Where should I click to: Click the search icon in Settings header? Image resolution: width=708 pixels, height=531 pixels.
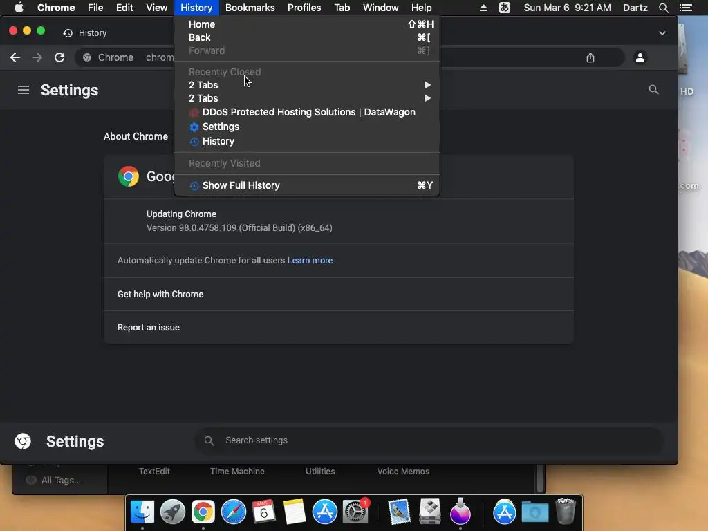[x=653, y=89]
